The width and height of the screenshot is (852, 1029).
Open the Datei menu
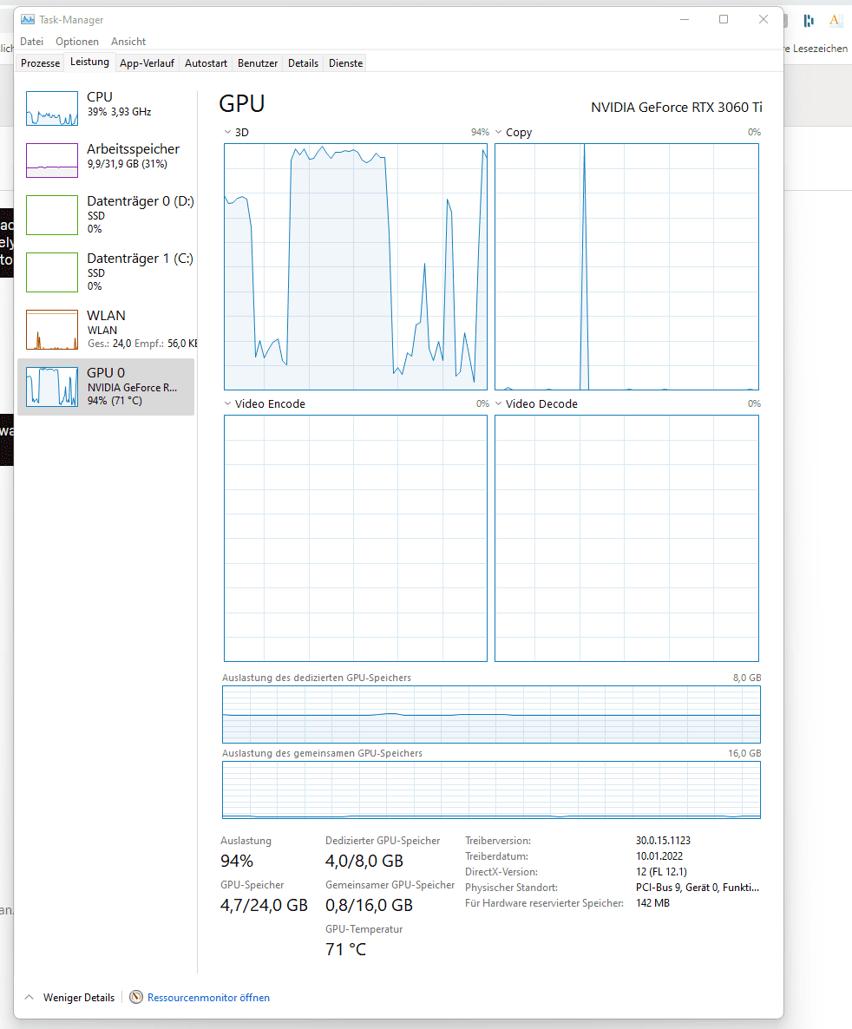[x=31, y=42]
